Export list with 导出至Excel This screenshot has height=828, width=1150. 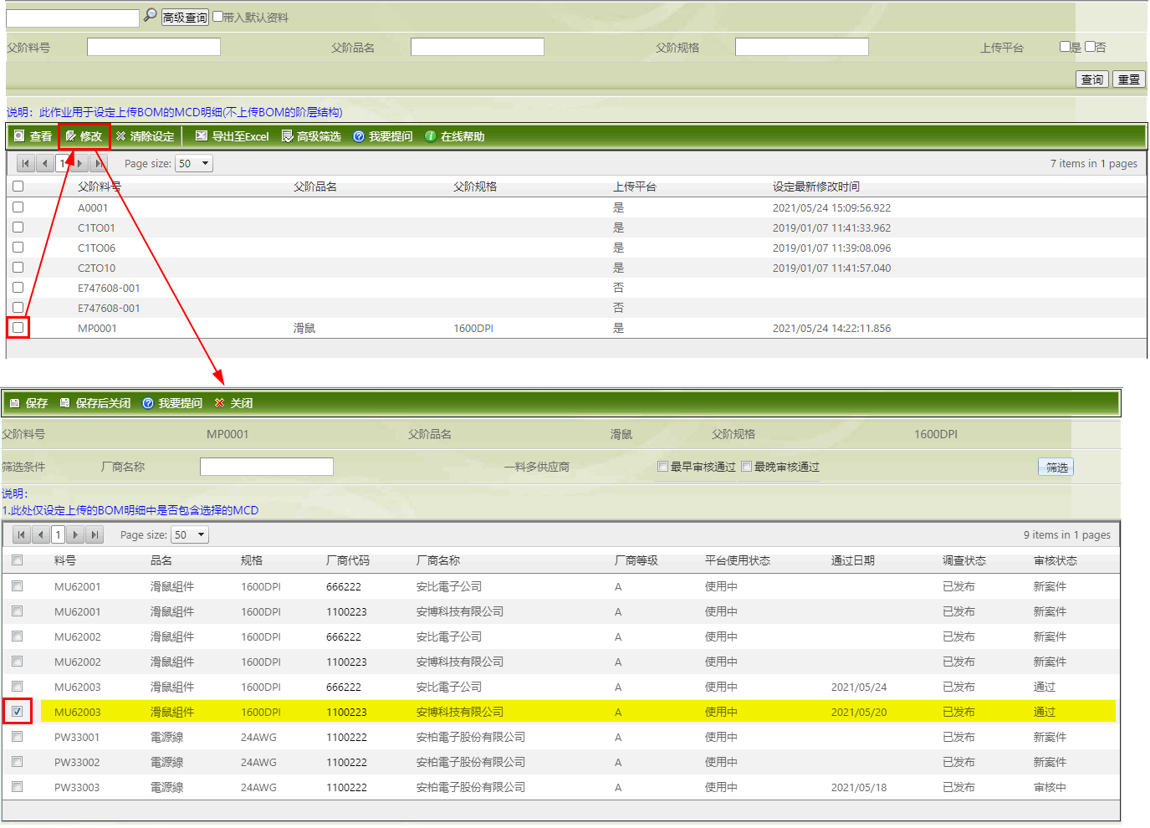pyautogui.click(x=233, y=136)
